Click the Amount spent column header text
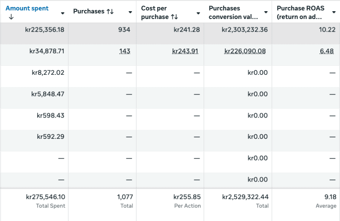 (27, 8)
